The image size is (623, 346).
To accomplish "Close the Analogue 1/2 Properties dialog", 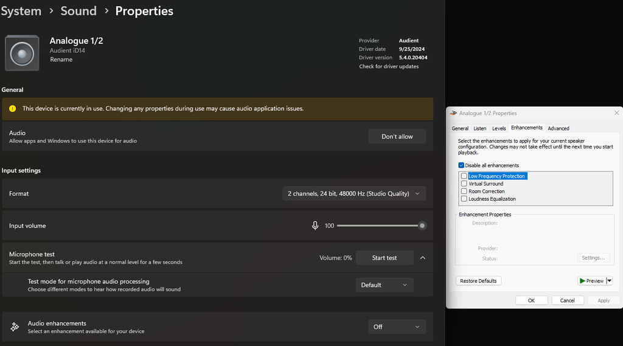I will [x=616, y=113].
